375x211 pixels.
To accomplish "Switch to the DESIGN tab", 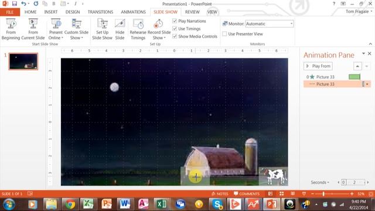I will 73,12.
